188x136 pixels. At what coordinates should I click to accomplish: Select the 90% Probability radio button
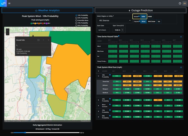[x=76, y=25]
